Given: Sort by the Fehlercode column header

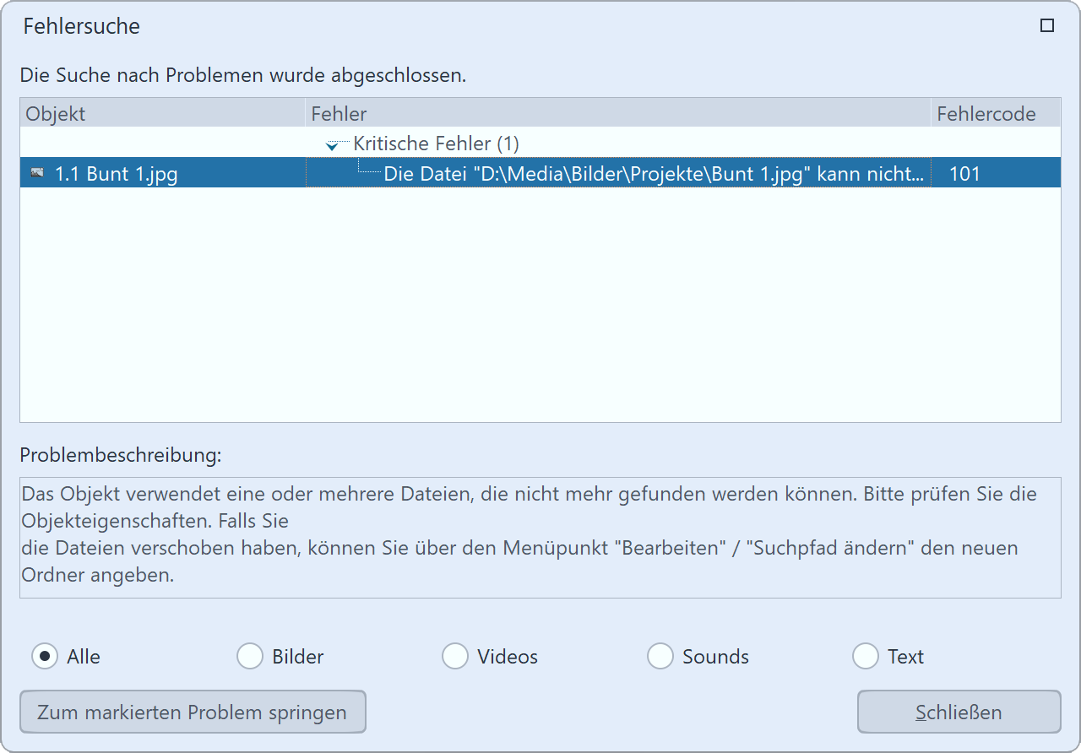Looking at the screenshot, I should tap(995, 113).
